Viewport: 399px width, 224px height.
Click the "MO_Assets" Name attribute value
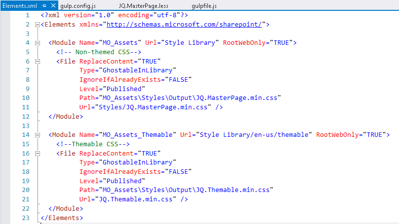120,43
